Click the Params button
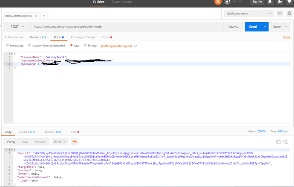The image size is (294, 187). pyautogui.click(x=233, y=26)
